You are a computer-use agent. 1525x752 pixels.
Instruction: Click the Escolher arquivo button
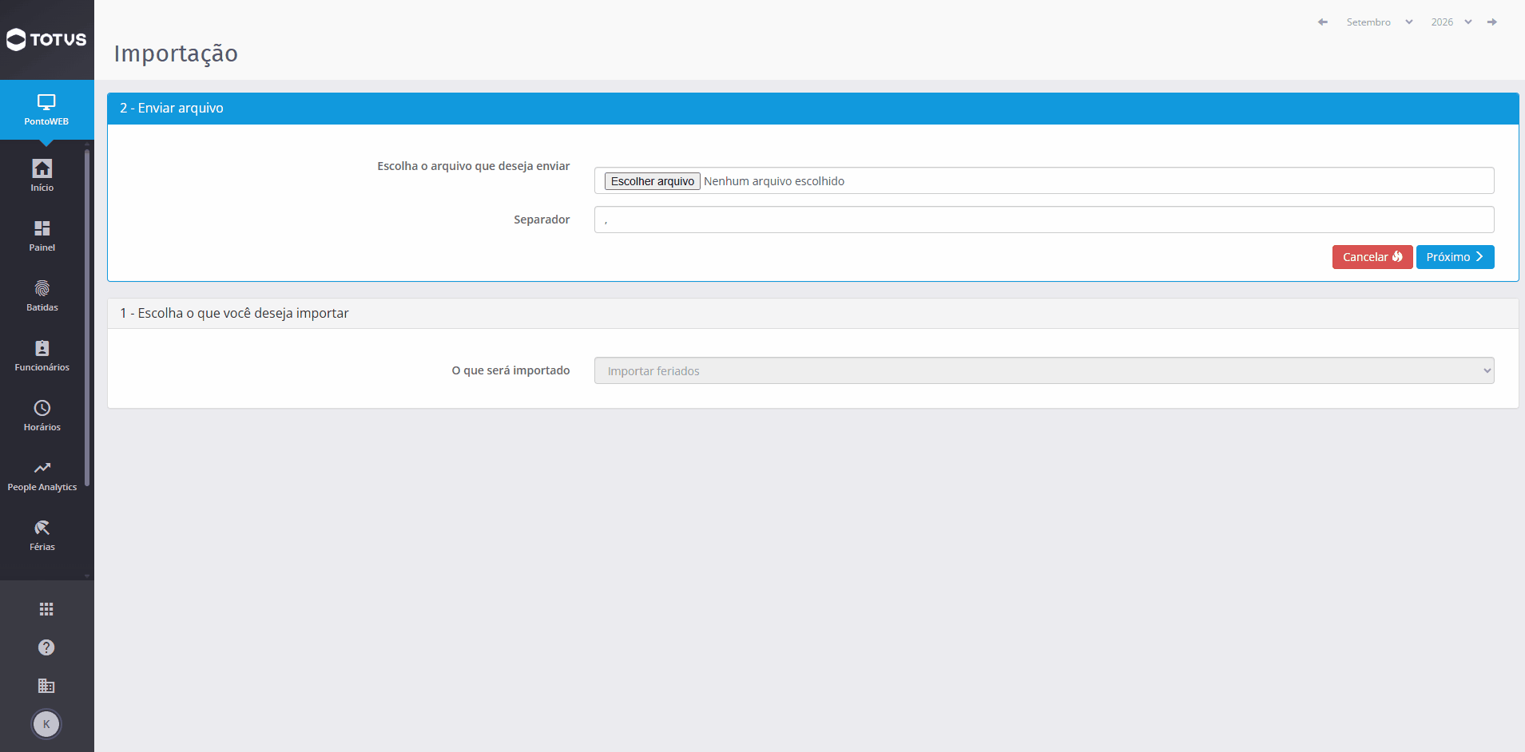coord(653,181)
